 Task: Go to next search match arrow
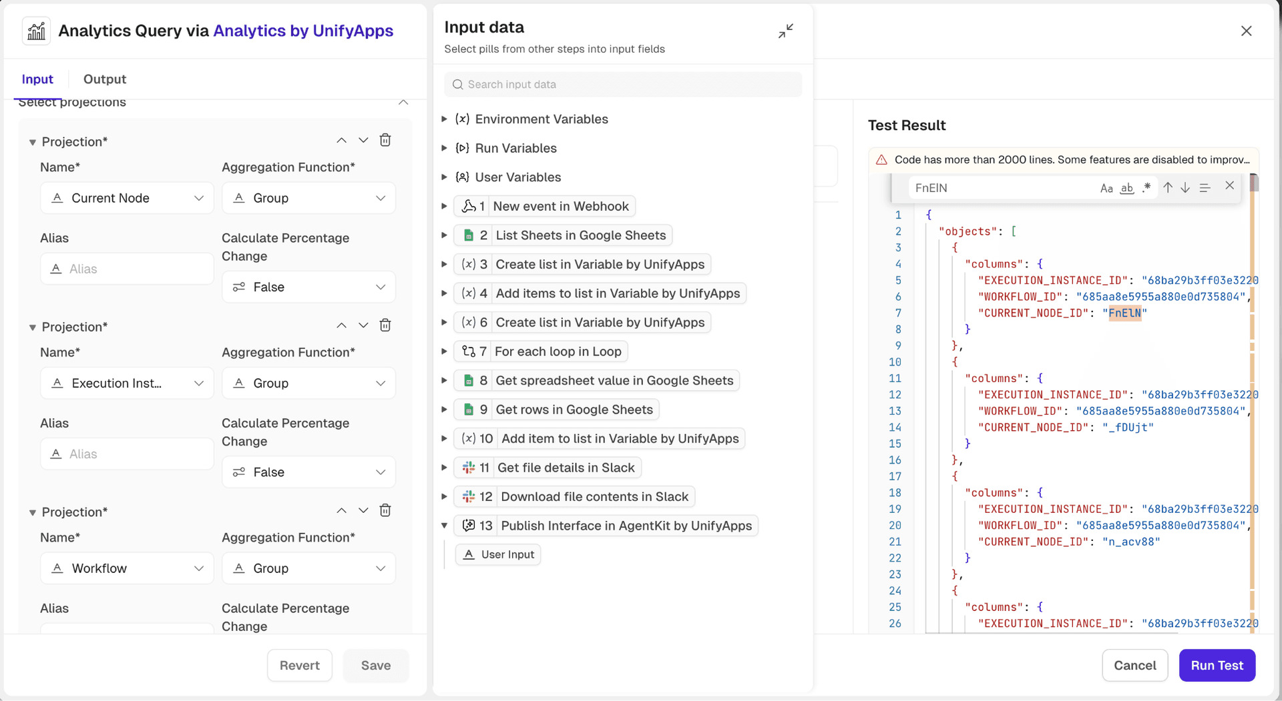point(1185,188)
